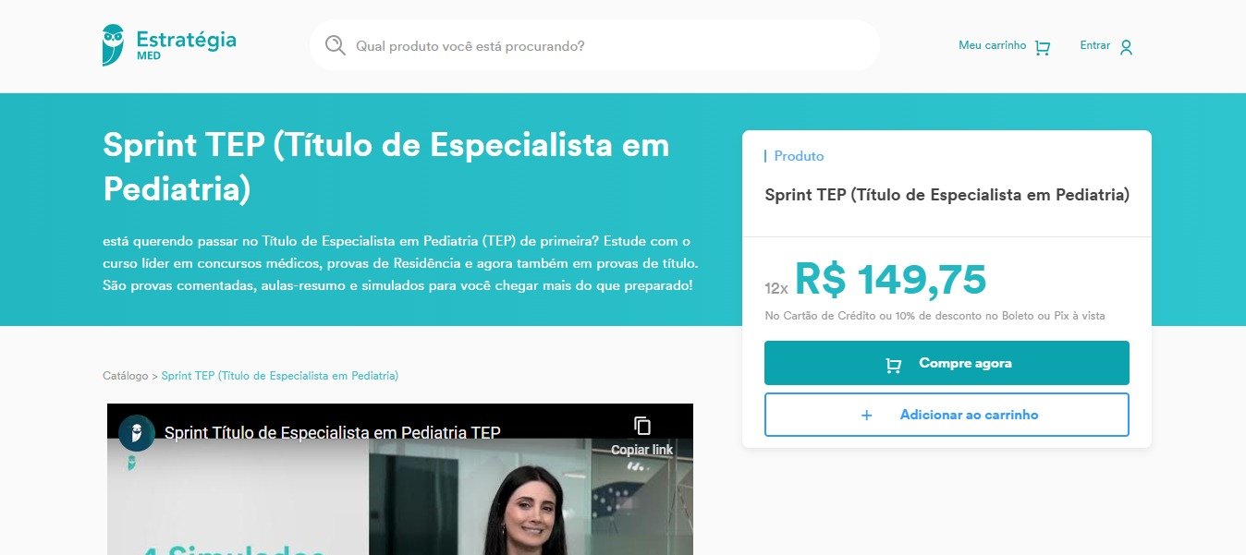The image size is (1246, 555).
Task: Click the product card title Sprint TEP
Action: click(947, 195)
